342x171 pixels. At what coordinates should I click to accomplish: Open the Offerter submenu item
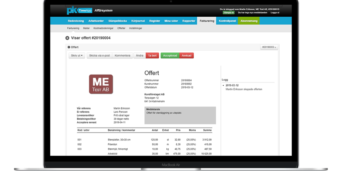pyautogui.click(x=121, y=28)
